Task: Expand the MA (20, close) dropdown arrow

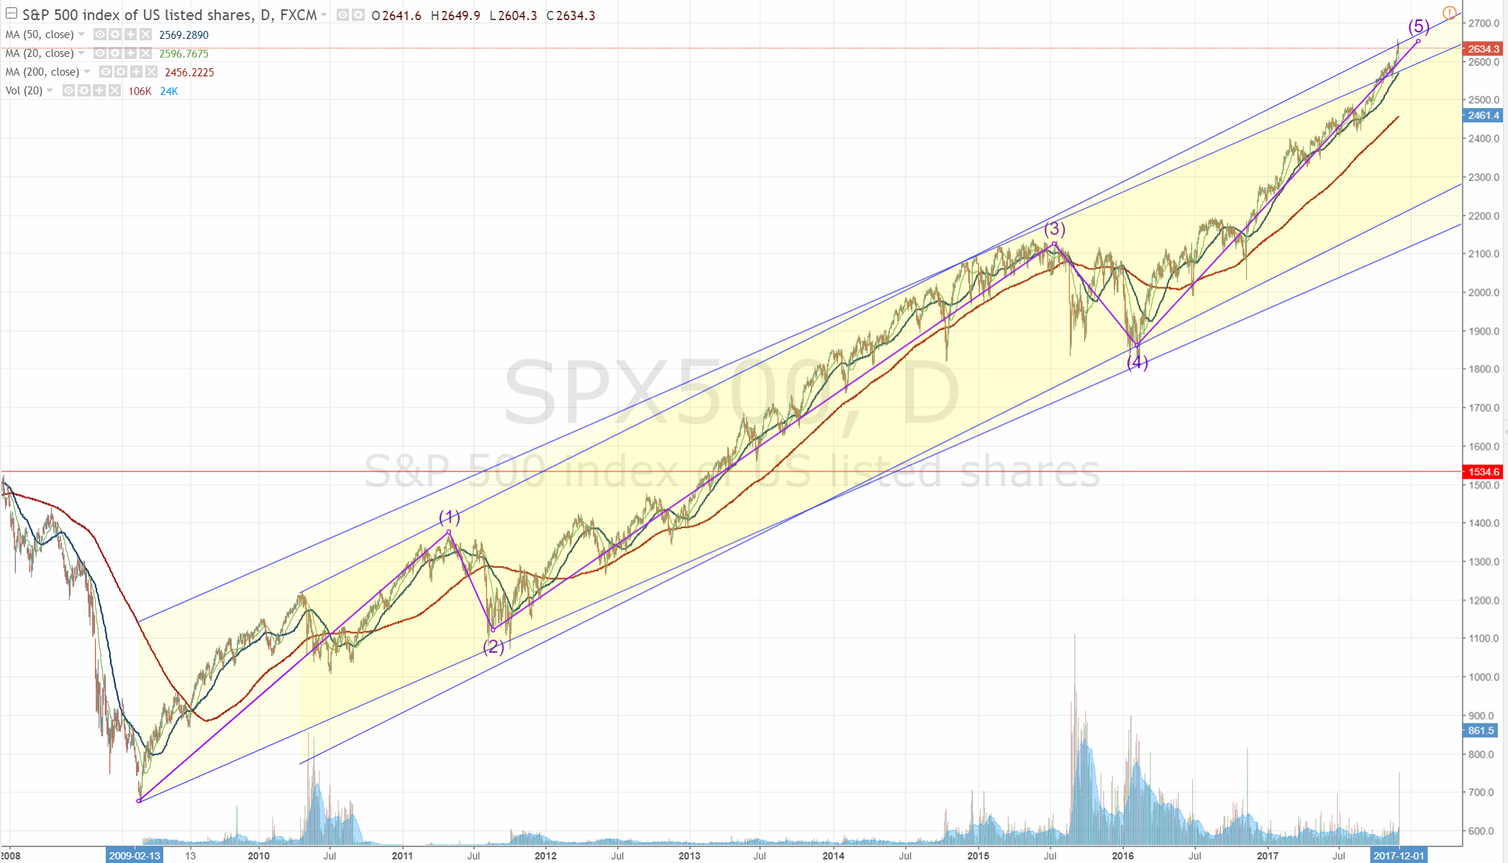Action: [81, 53]
